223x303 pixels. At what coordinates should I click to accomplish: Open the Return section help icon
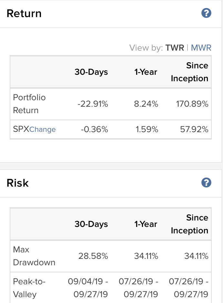click(206, 13)
